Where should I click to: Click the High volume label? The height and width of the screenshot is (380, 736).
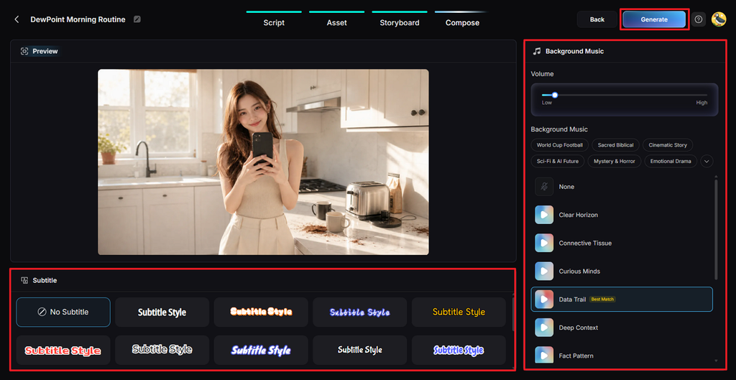point(701,103)
